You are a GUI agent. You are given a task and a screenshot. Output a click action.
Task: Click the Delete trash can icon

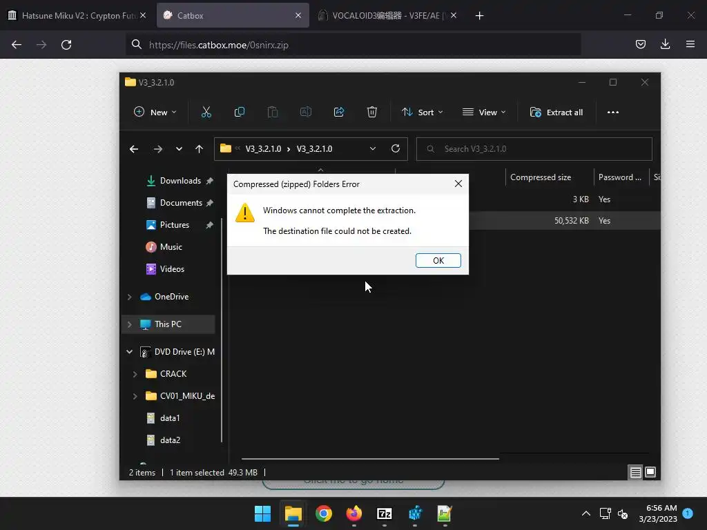pyautogui.click(x=372, y=112)
